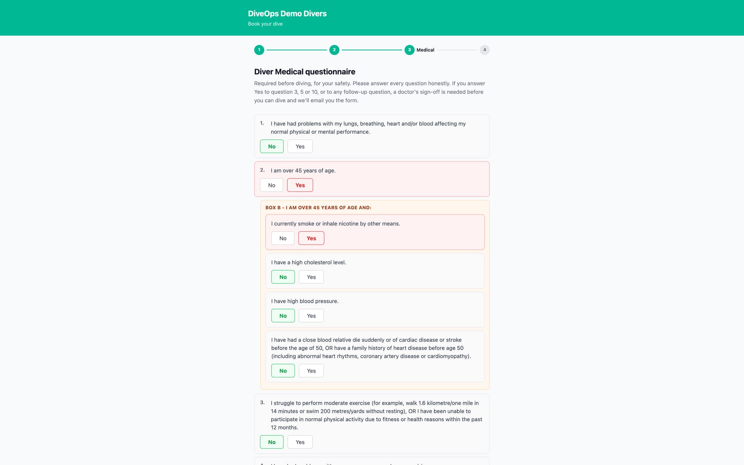Go to step 1 in progress indicator
Viewport: 744px width, 465px height.
pyautogui.click(x=259, y=50)
